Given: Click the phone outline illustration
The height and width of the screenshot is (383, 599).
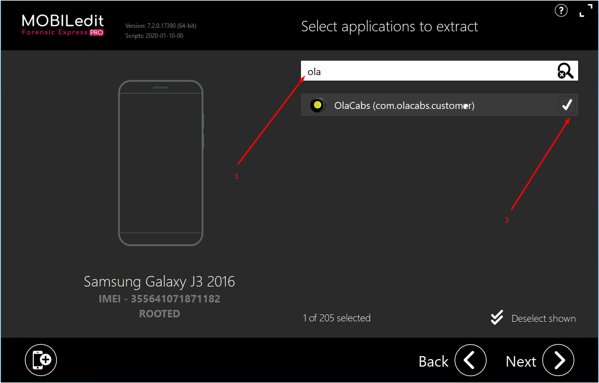Looking at the screenshot, I should click(x=161, y=163).
